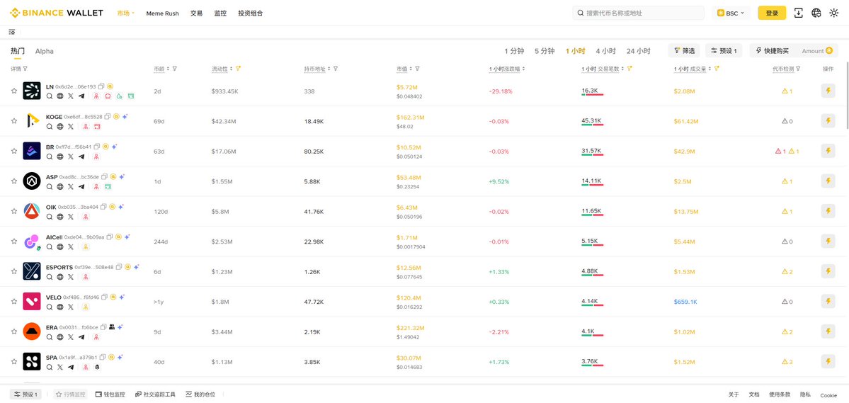This screenshot has width=849, height=403.
Task: Open the BSC chain selector
Action: click(x=731, y=13)
